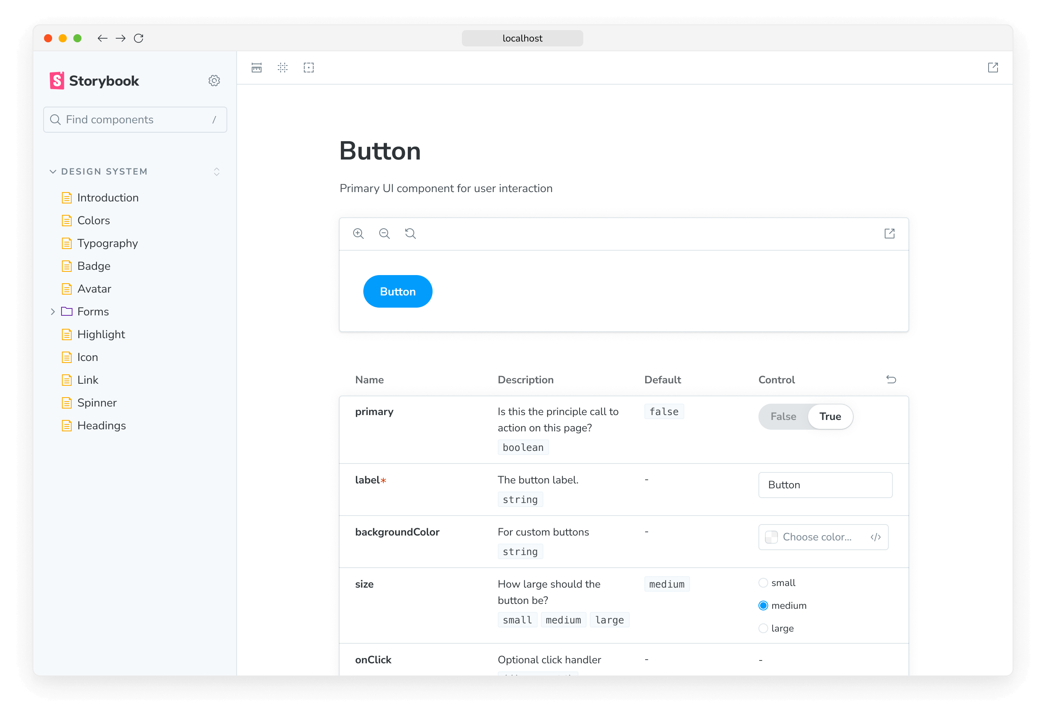The width and height of the screenshot is (1046, 717).
Task: Click the label input field
Action: 825,484
